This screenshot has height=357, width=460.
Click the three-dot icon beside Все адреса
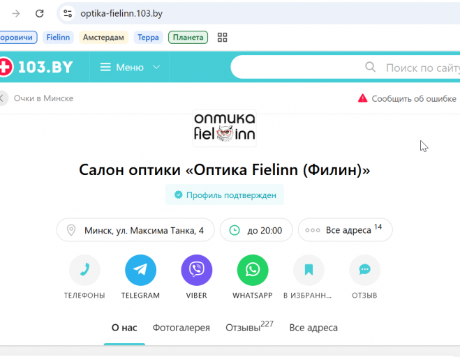(x=313, y=230)
